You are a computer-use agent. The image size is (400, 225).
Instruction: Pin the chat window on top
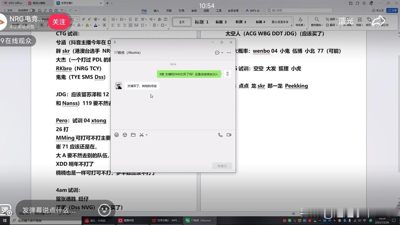(x=115, y=42)
